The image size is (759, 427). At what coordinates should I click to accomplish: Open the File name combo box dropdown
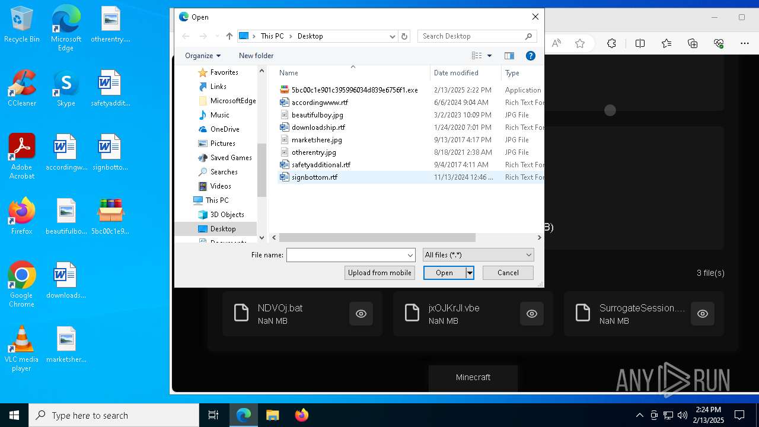pos(410,255)
